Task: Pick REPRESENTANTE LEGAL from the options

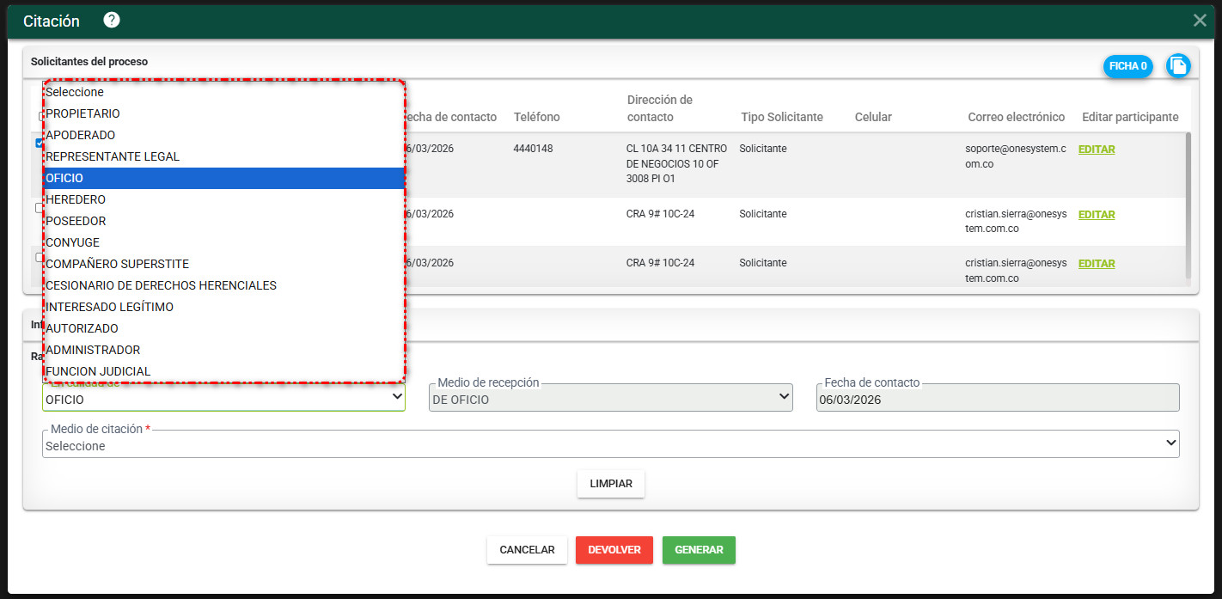Action: click(113, 156)
